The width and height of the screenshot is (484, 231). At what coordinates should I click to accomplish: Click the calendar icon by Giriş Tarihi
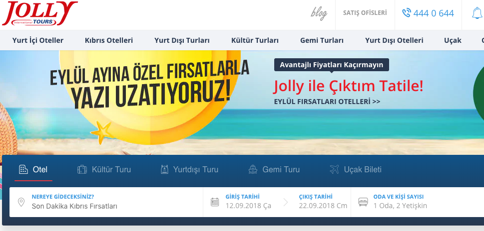(215, 202)
